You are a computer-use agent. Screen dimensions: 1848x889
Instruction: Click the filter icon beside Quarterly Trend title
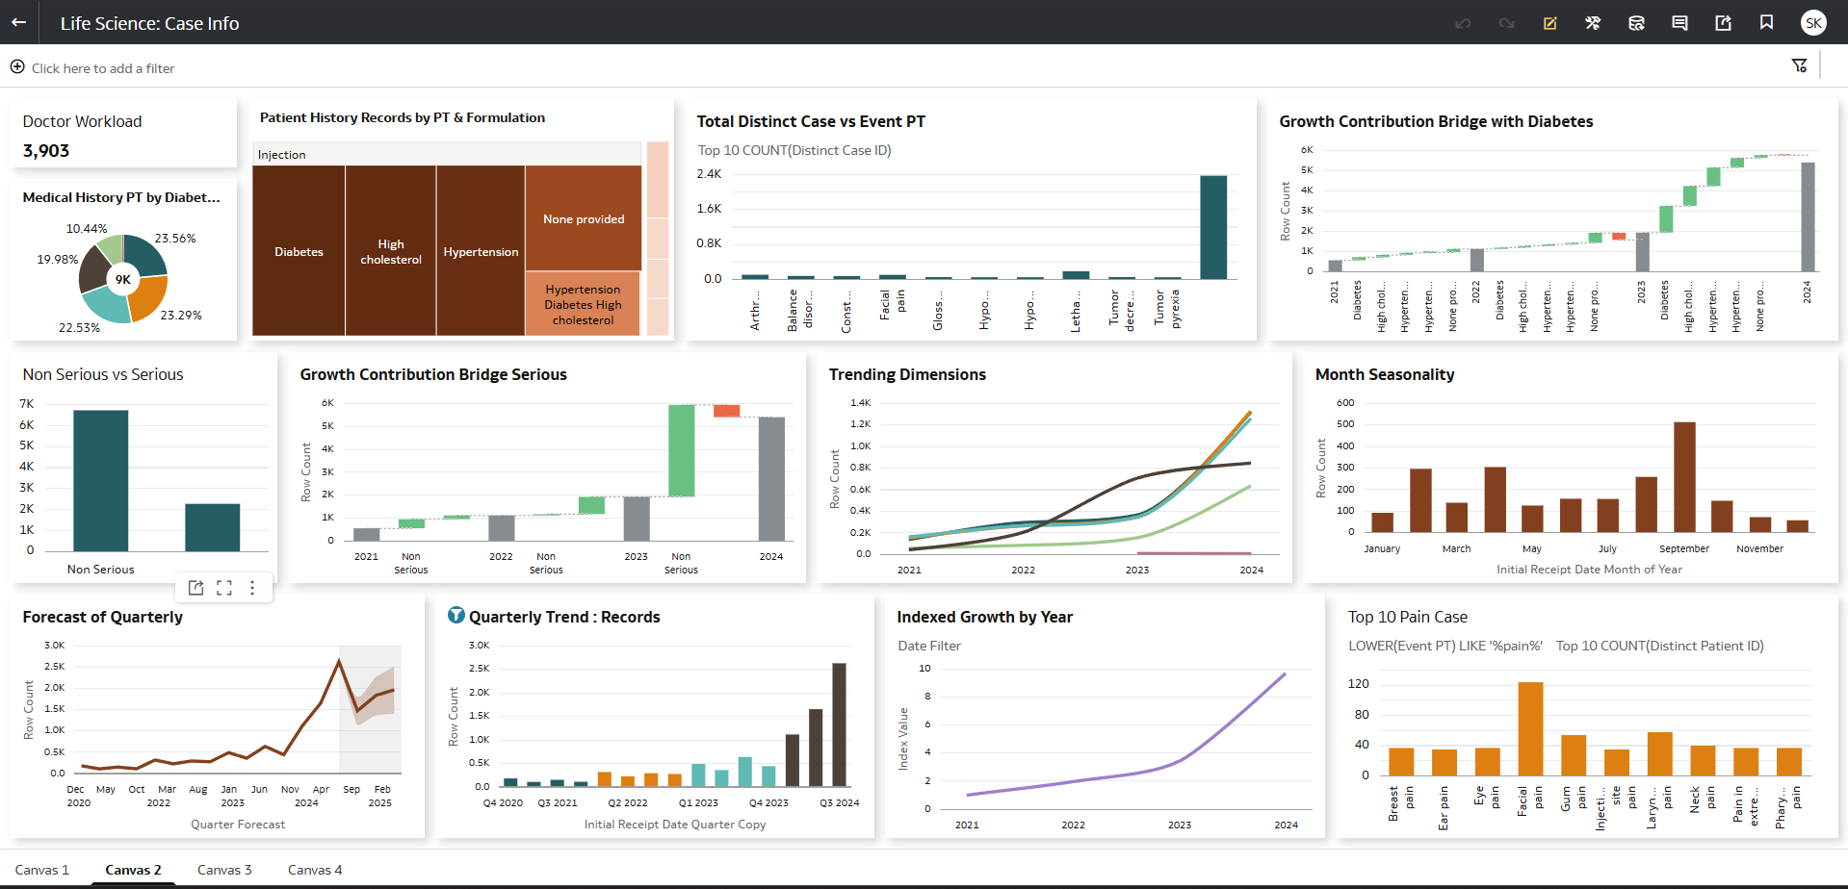tap(456, 616)
